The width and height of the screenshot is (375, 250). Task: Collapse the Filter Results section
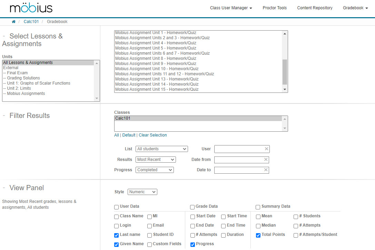click(4, 116)
